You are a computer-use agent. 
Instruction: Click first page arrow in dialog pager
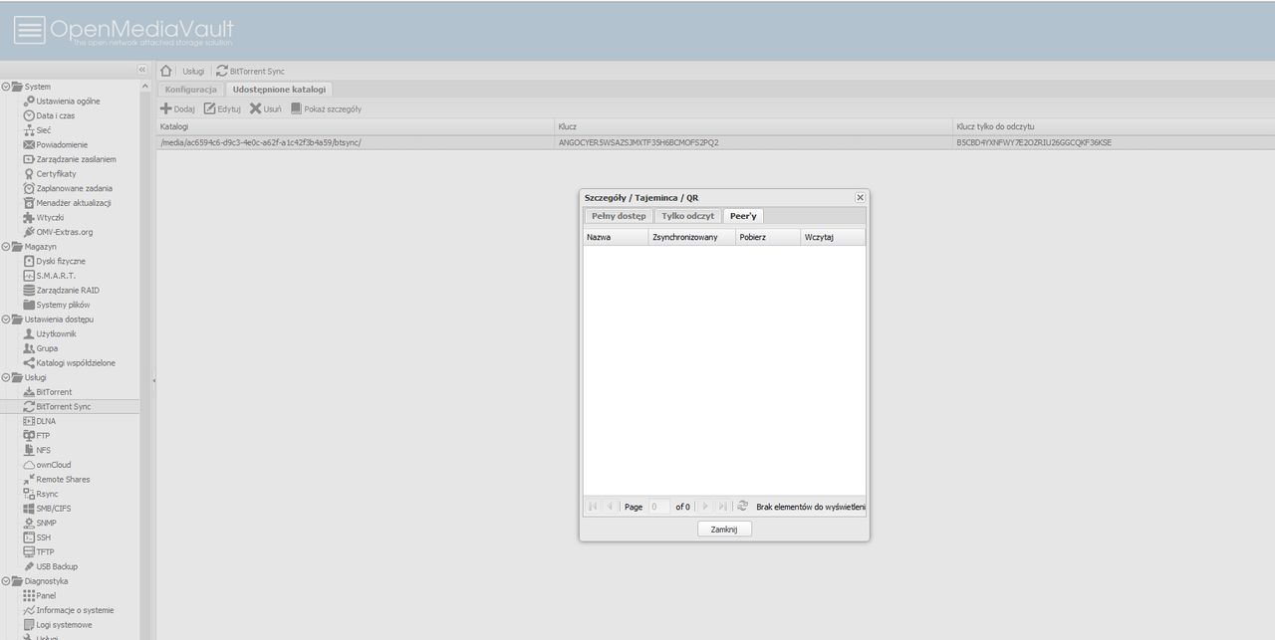click(x=593, y=507)
